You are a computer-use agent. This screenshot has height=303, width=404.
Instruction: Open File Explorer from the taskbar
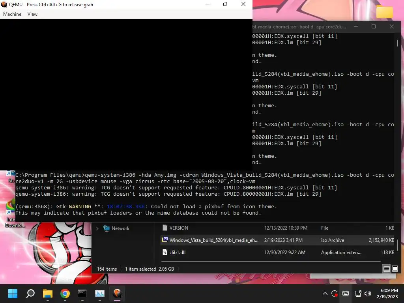pos(48,294)
